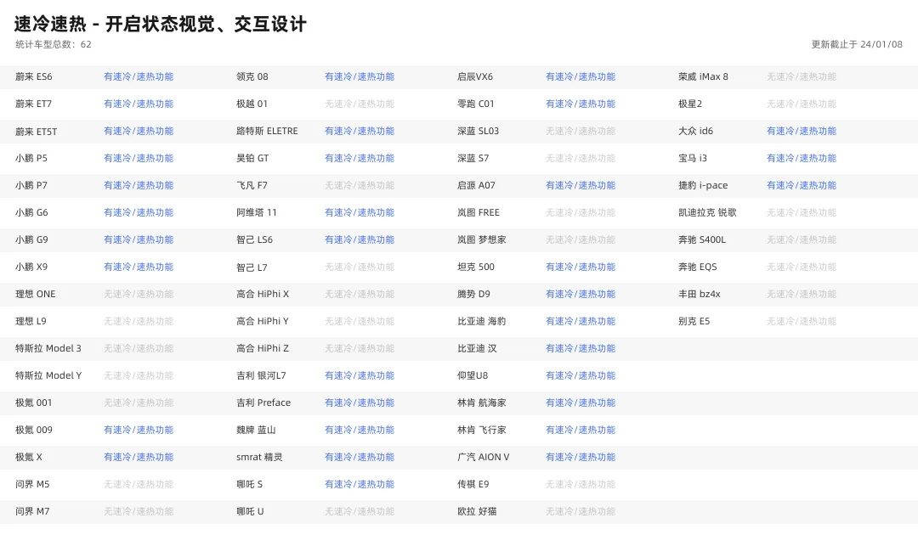Click the feature status next to 蔚来 ET7
Image resolution: width=918 pixels, height=546 pixels.
pos(139,104)
